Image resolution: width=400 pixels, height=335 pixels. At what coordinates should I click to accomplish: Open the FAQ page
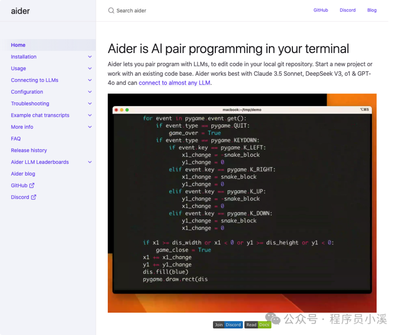point(16,139)
